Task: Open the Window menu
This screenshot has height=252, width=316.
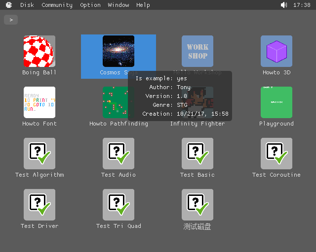Action: point(118,5)
